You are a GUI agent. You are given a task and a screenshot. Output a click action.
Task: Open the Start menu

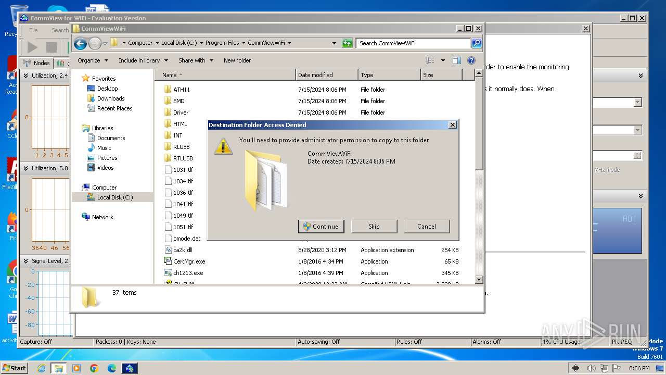pos(14,368)
